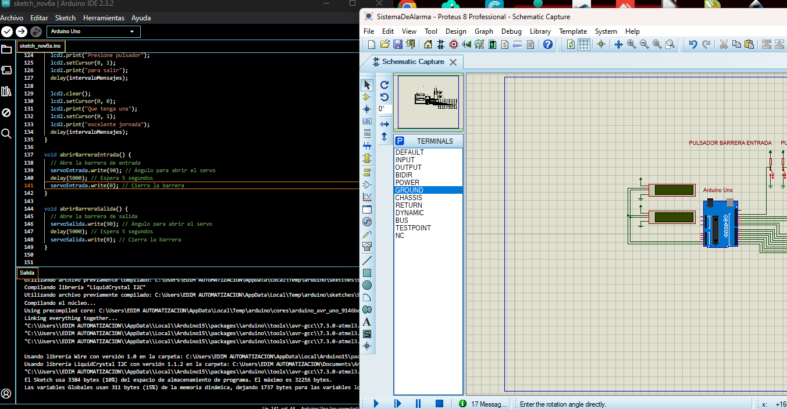Select the Proteus Selection Mode arrow tool

[x=367, y=85]
